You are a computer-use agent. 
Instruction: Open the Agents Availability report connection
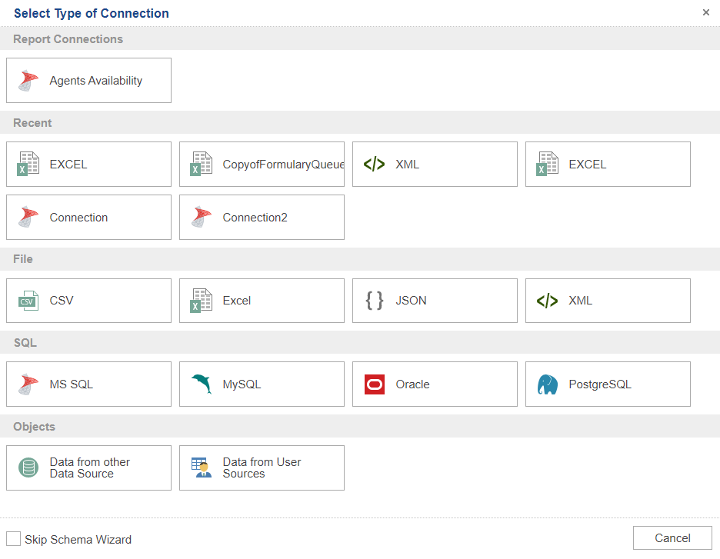point(88,81)
